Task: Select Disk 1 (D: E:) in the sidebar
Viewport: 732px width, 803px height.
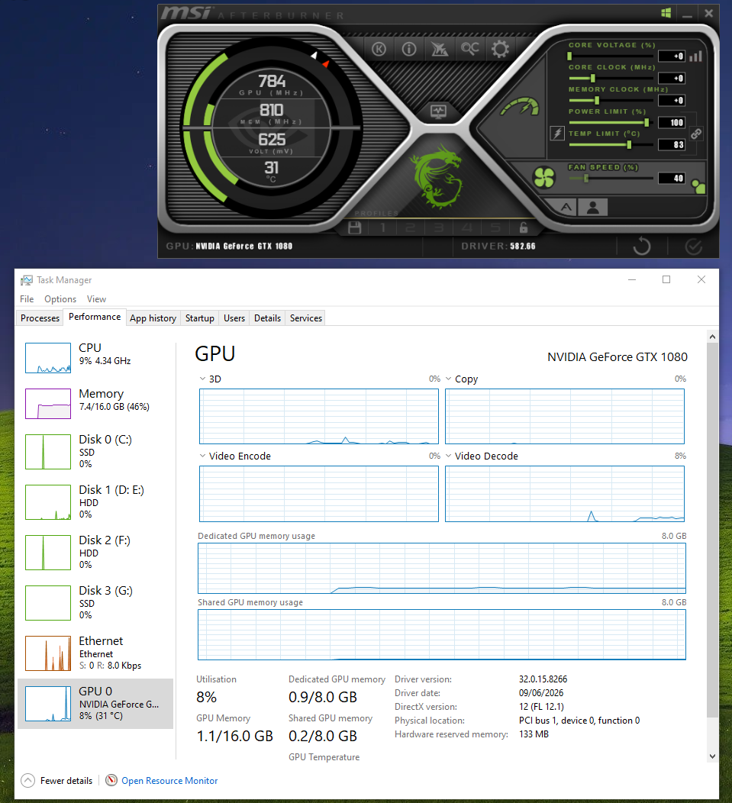Action: [x=95, y=501]
